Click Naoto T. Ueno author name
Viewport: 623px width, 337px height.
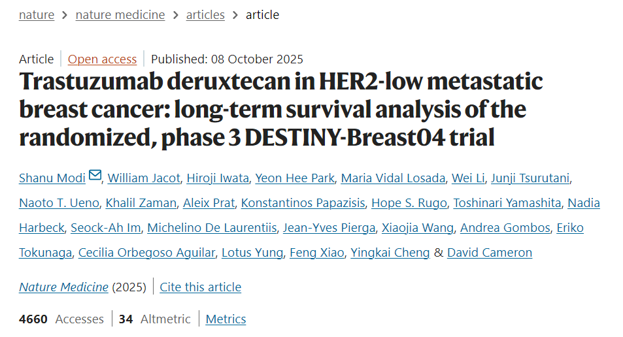coord(58,202)
